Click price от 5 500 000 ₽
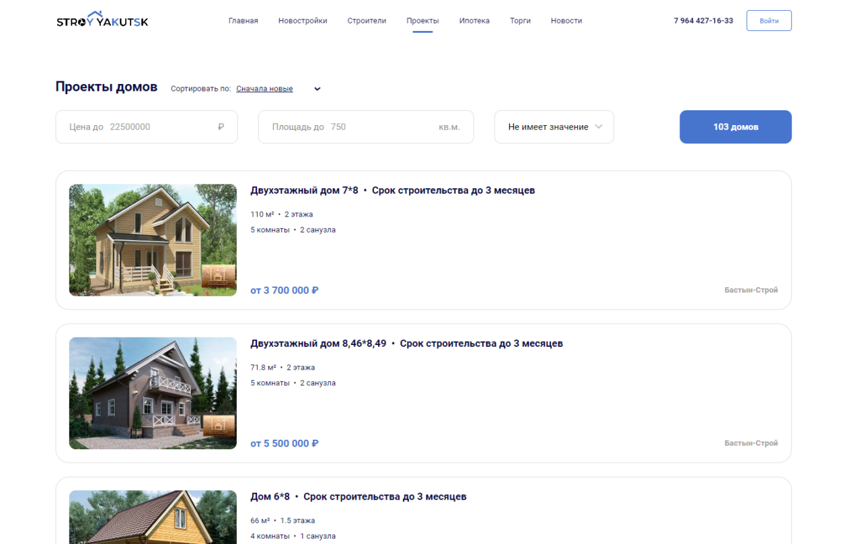The width and height of the screenshot is (861, 544). tap(285, 444)
